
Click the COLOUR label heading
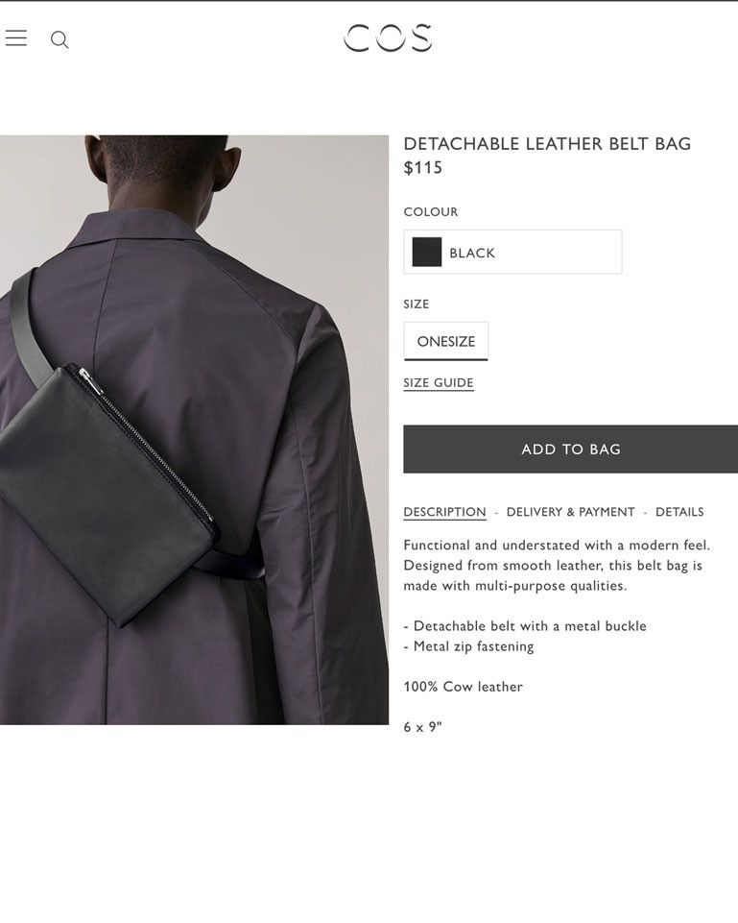tap(431, 212)
